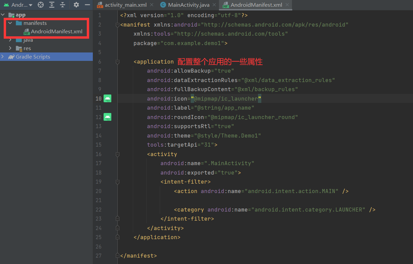Switch to activity_main.xml tab
413x264 pixels.
[x=125, y=5]
